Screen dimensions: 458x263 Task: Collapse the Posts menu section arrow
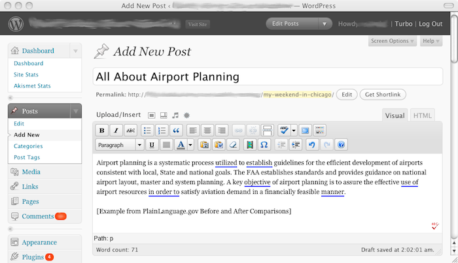click(75, 111)
